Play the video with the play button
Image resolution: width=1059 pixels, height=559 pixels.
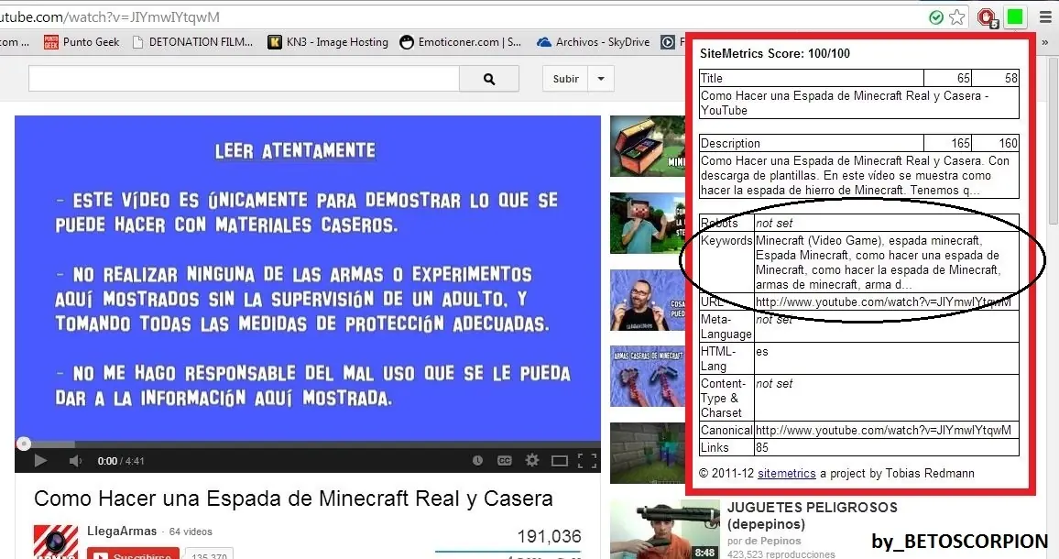pyautogui.click(x=39, y=461)
